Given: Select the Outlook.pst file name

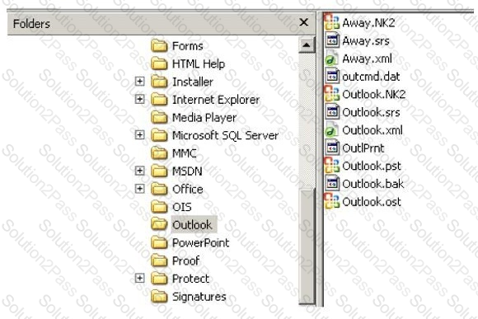Looking at the screenshot, I should point(372,166).
